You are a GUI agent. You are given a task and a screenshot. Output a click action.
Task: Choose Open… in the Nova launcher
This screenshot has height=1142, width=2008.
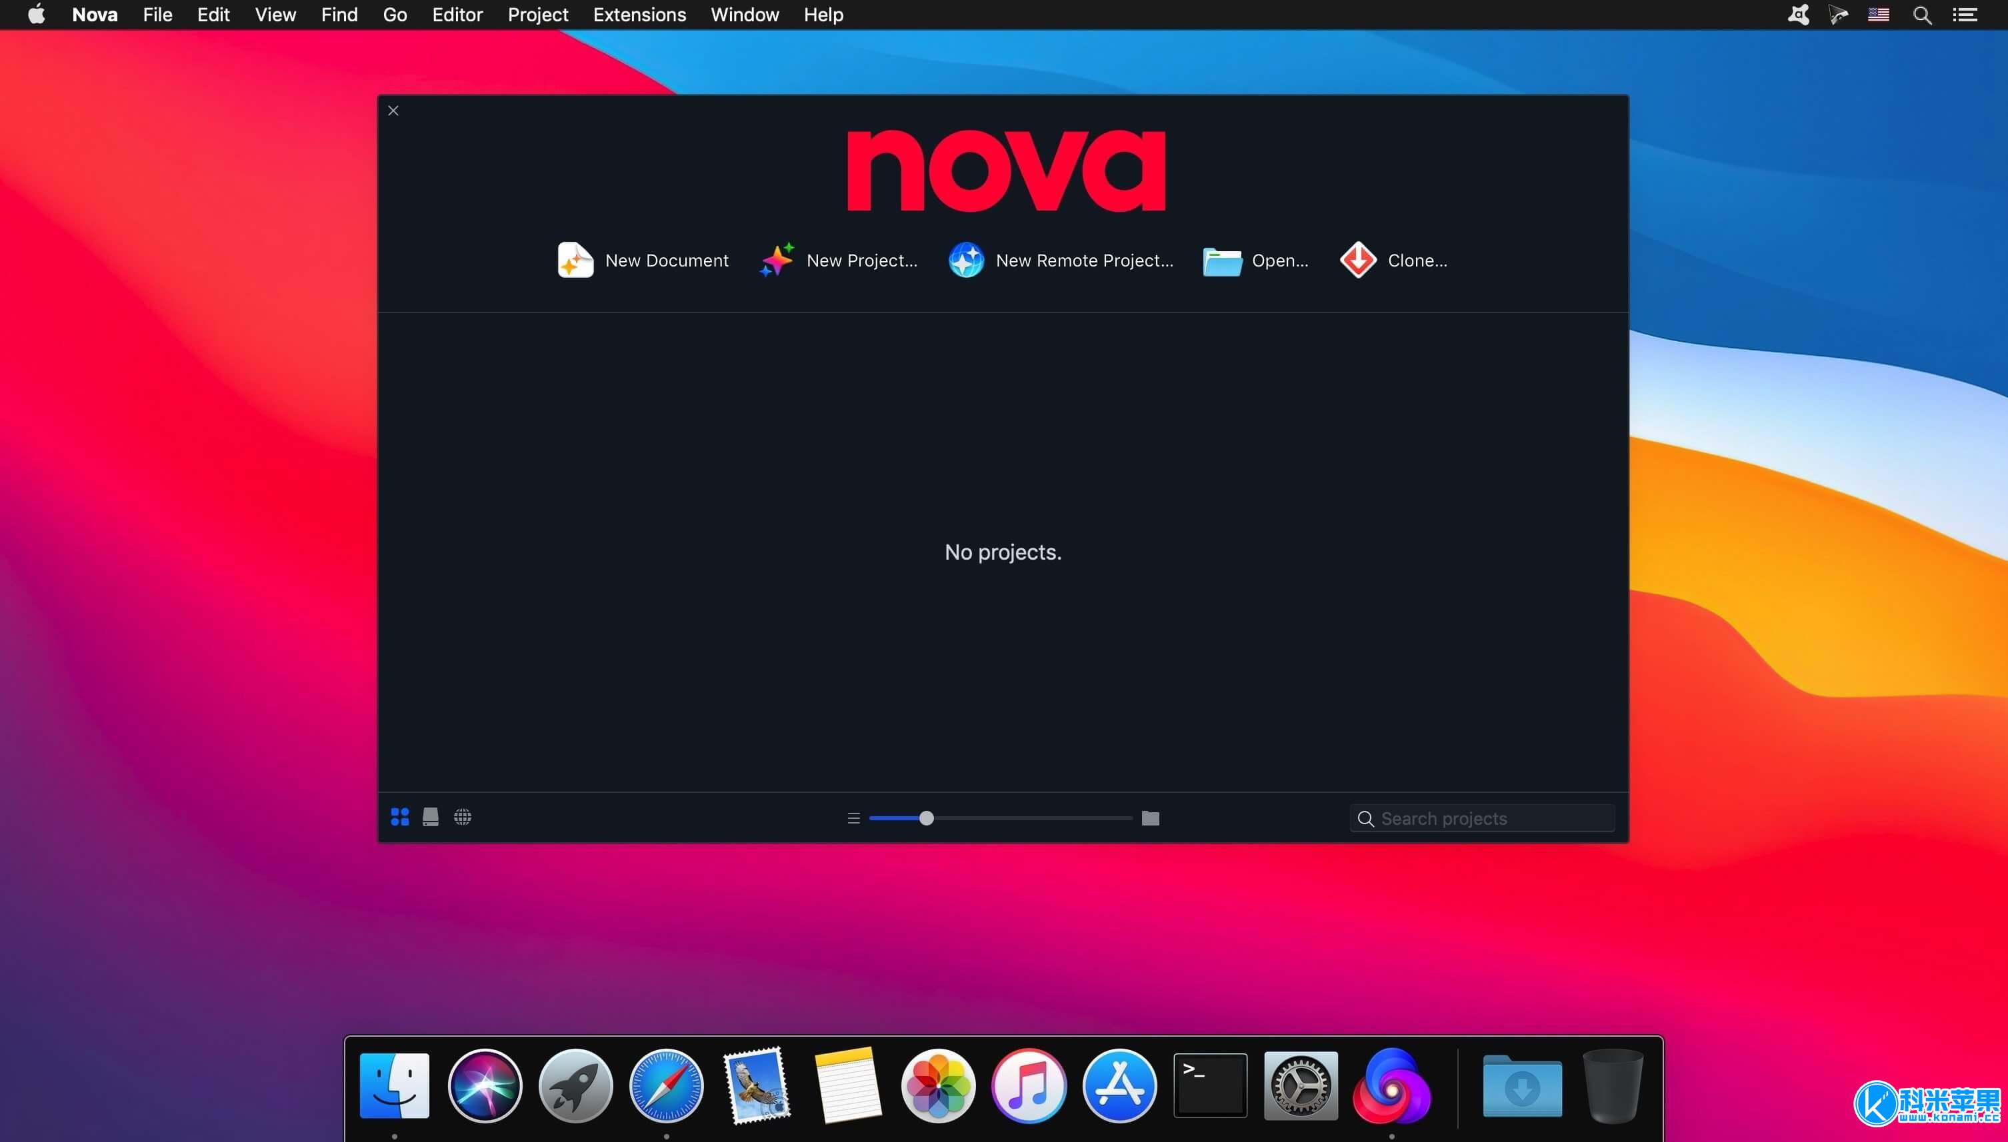point(1255,261)
